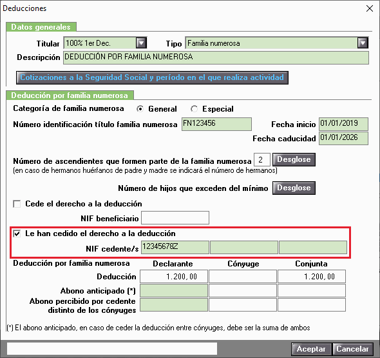Viewport: 380px width, 358px height.
Task: Click Conjunta Abono percibido por cedente field
Action: pyautogui.click(x=312, y=305)
